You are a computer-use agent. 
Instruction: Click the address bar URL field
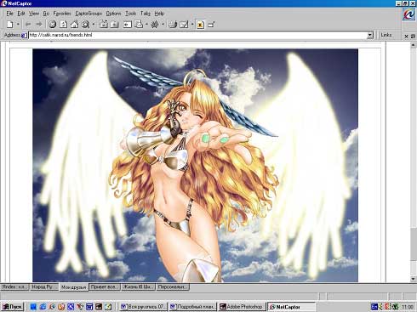(x=197, y=35)
